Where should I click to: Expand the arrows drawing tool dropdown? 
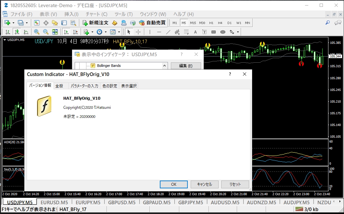point(238,32)
